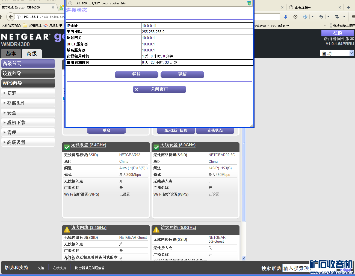This screenshot has height=276, width=355.
Task: Open a new tab with the plus icon
Action: pyautogui.click(x=349, y=7)
